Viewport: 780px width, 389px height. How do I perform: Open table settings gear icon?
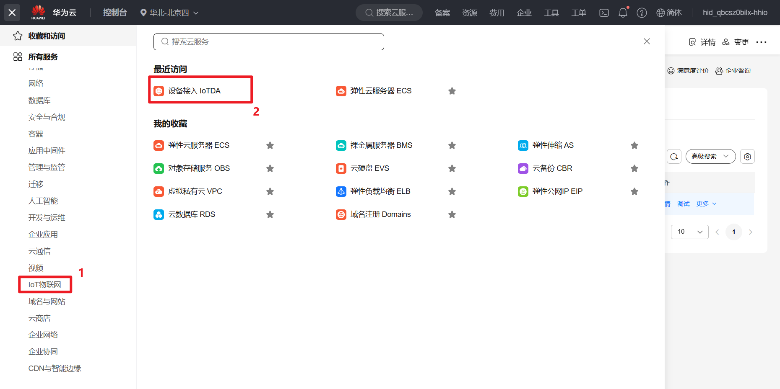(x=747, y=157)
